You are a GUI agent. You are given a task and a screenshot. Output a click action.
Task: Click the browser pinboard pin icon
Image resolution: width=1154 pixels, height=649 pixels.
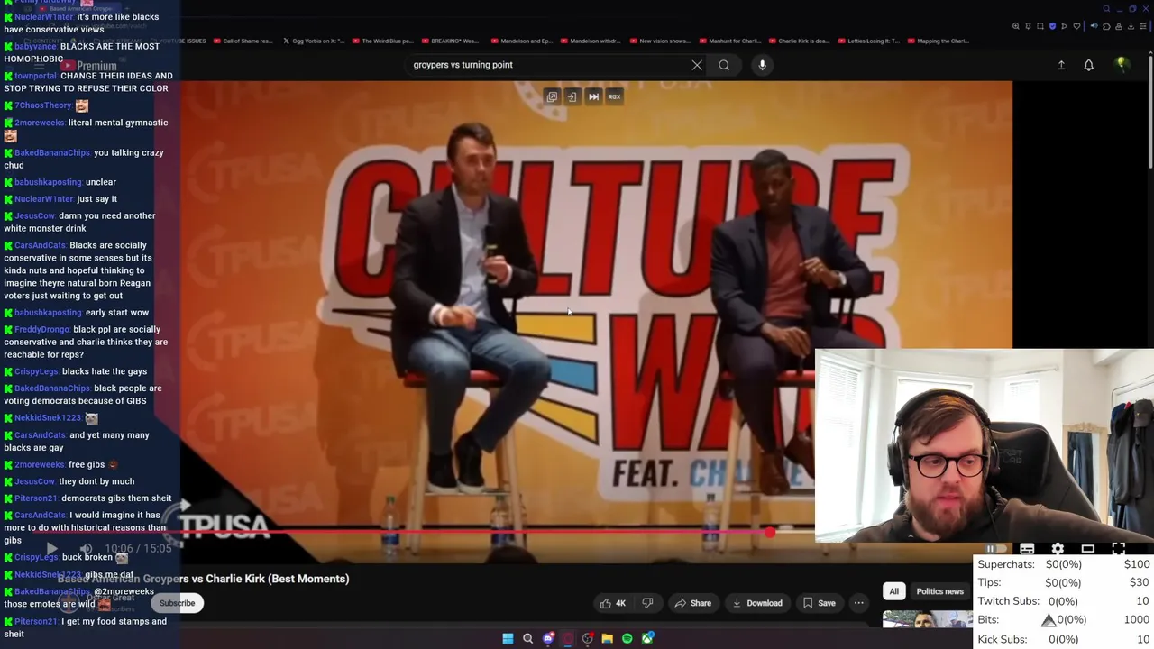1028,26
